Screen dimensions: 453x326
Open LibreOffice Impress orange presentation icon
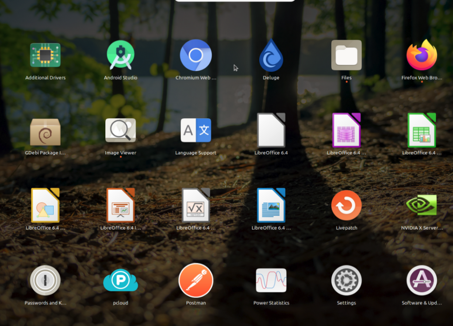[x=120, y=205]
